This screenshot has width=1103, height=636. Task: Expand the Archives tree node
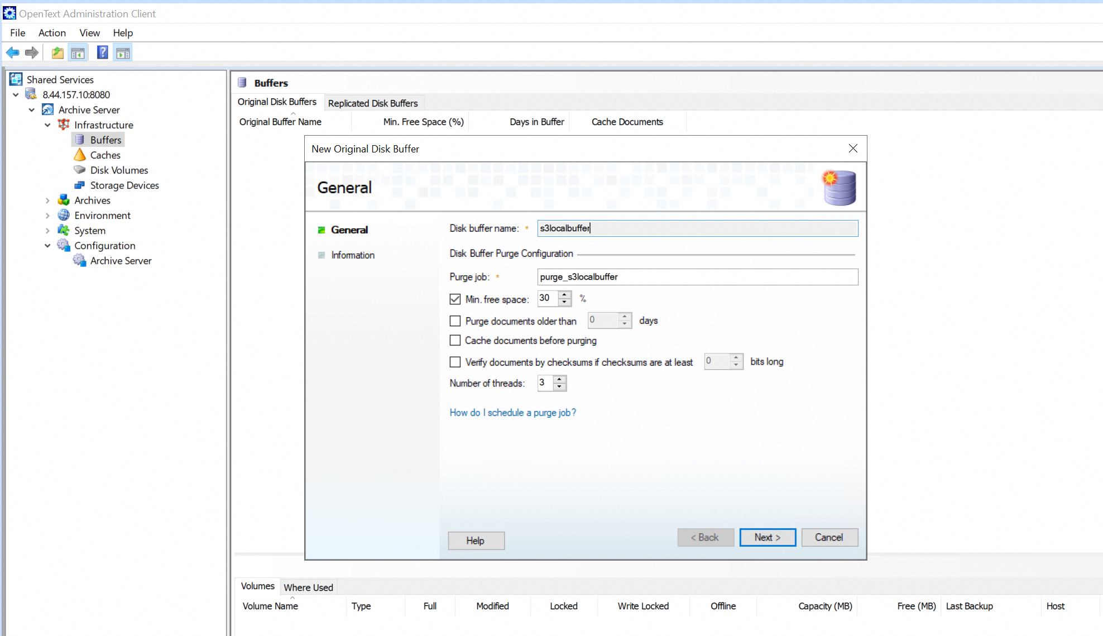(47, 200)
